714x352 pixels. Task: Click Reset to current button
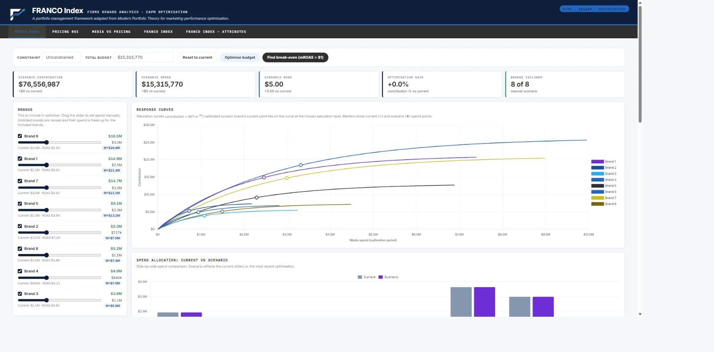pos(198,57)
